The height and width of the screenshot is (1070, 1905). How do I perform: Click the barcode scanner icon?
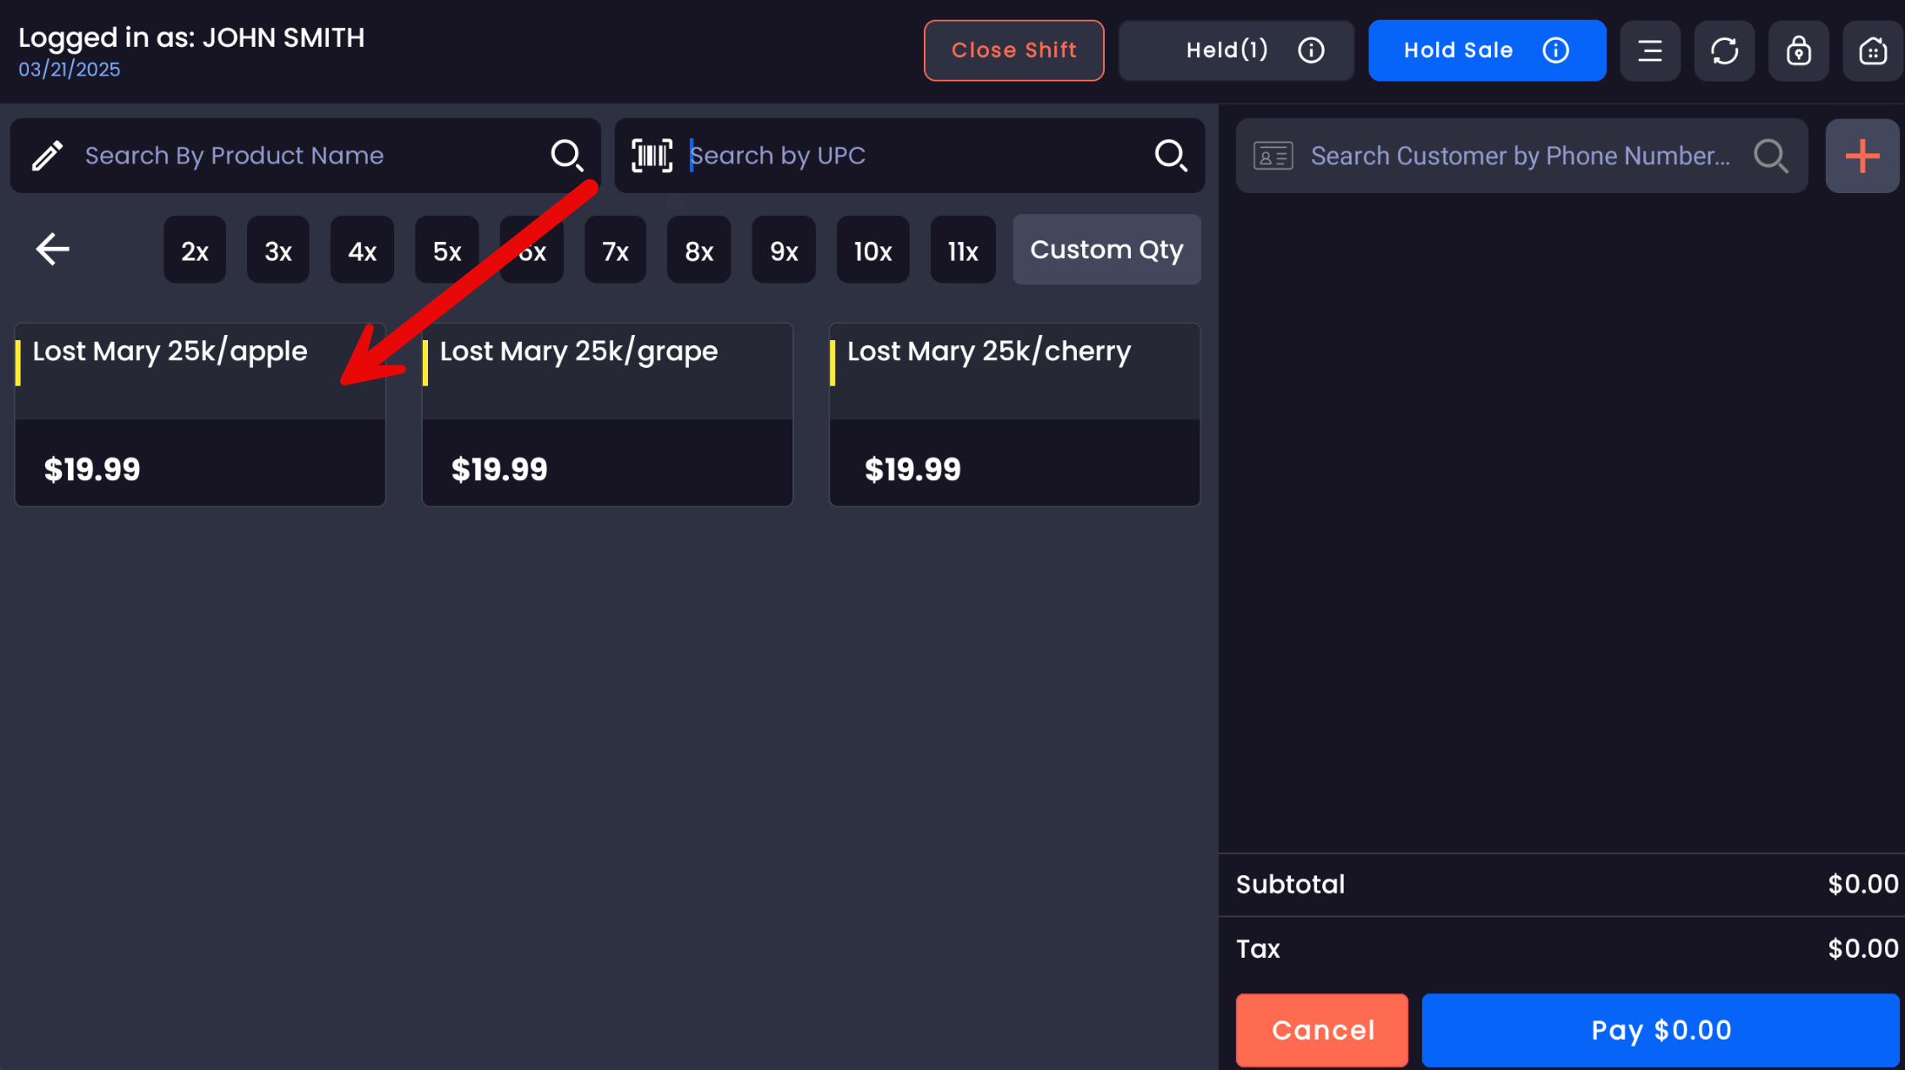(x=652, y=156)
